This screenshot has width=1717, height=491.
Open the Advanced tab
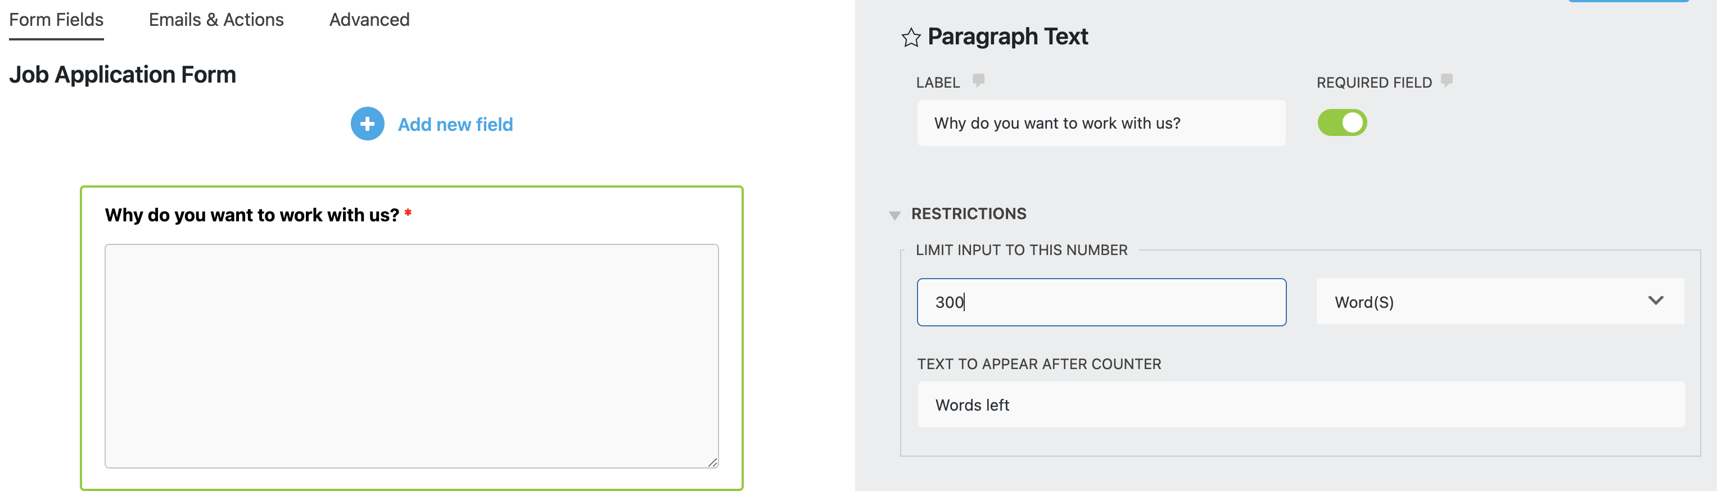point(369,19)
